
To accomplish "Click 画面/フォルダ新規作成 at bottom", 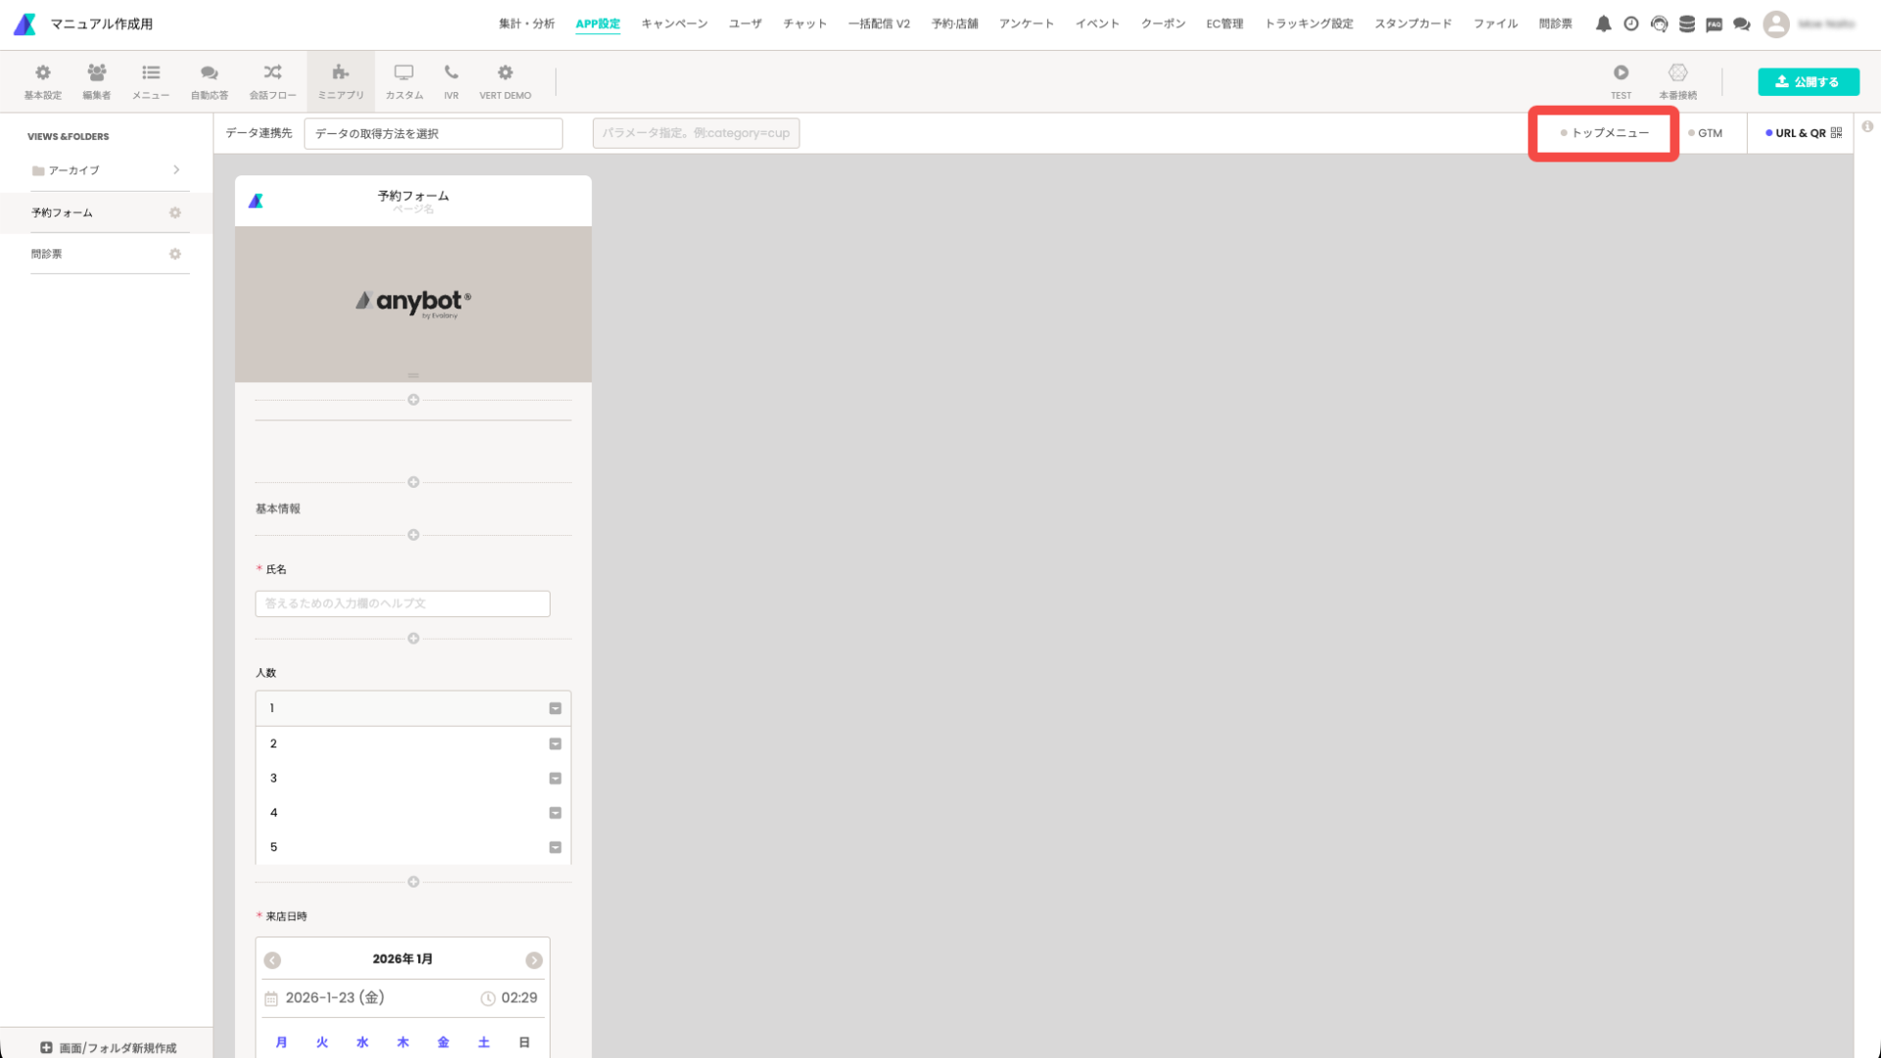I will point(108,1047).
